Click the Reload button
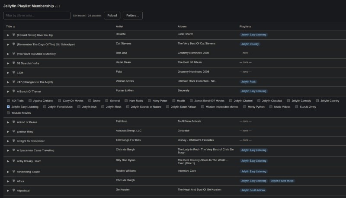Screen dimensions: 346x198 (x=112, y=16)
